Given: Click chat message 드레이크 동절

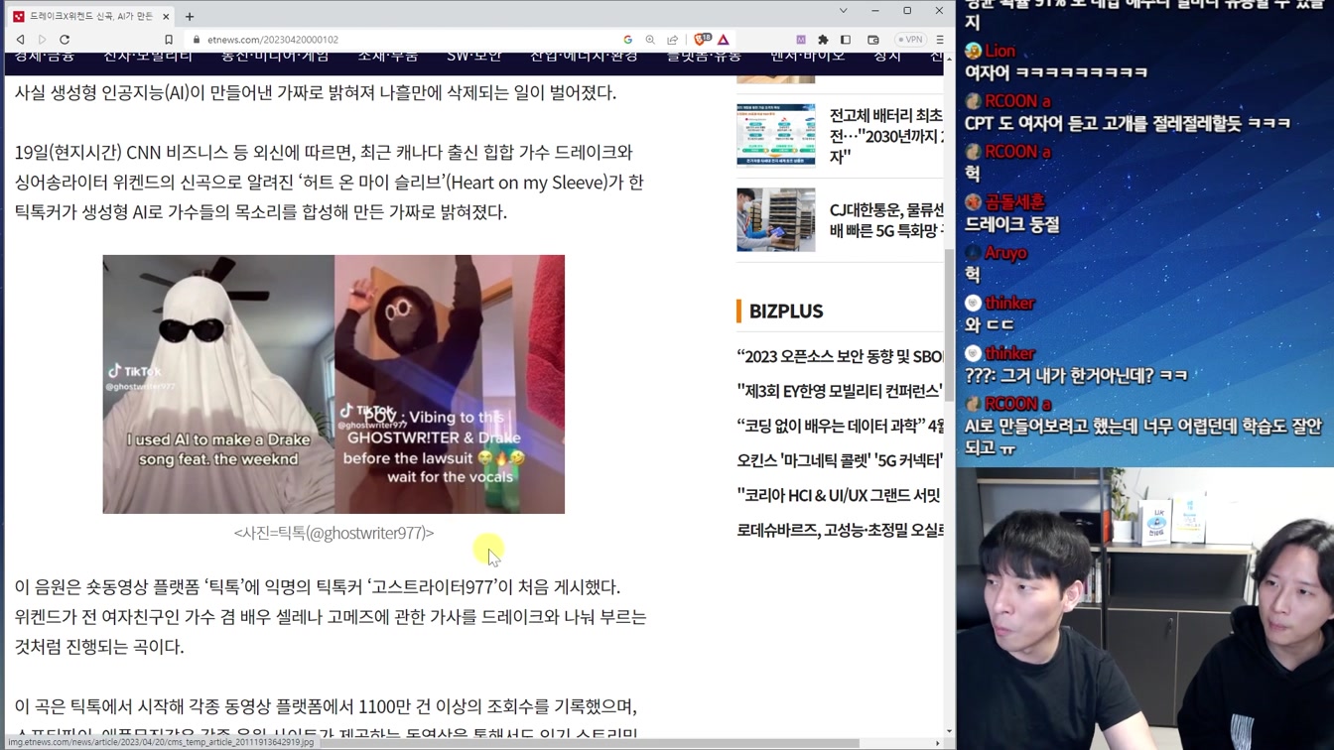Looking at the screenshot, I should point(1011,224).
